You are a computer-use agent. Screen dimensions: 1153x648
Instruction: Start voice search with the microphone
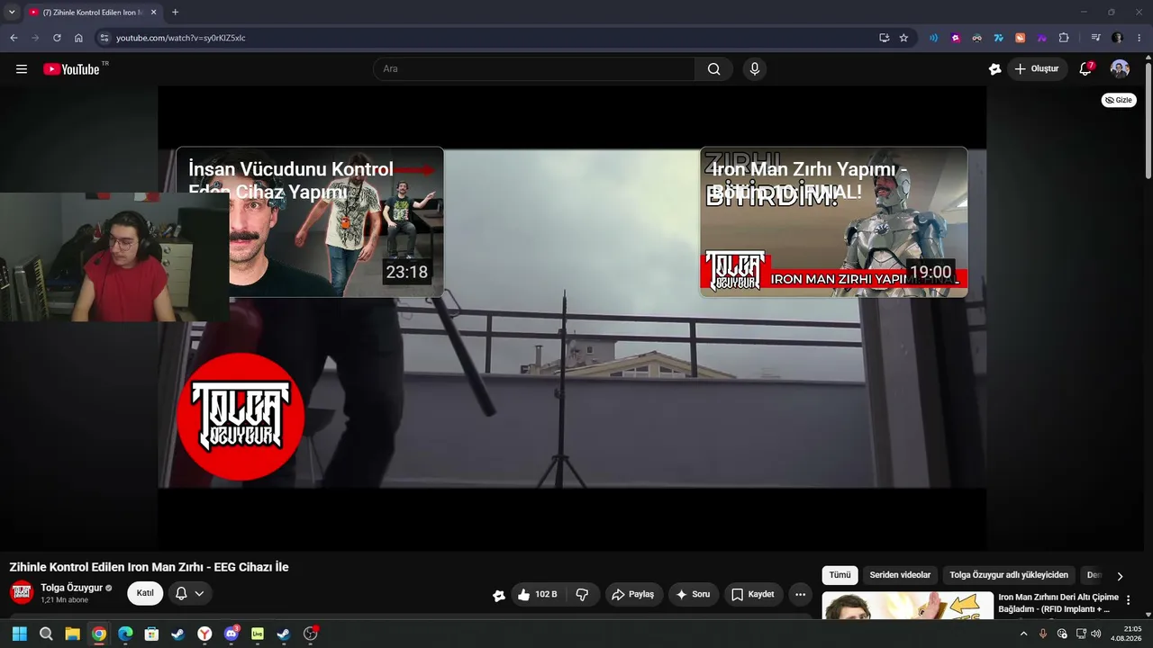[755, 69]
